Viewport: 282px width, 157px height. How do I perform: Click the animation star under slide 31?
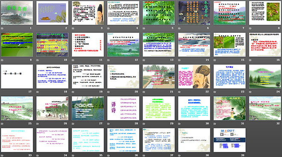point(215,124)
